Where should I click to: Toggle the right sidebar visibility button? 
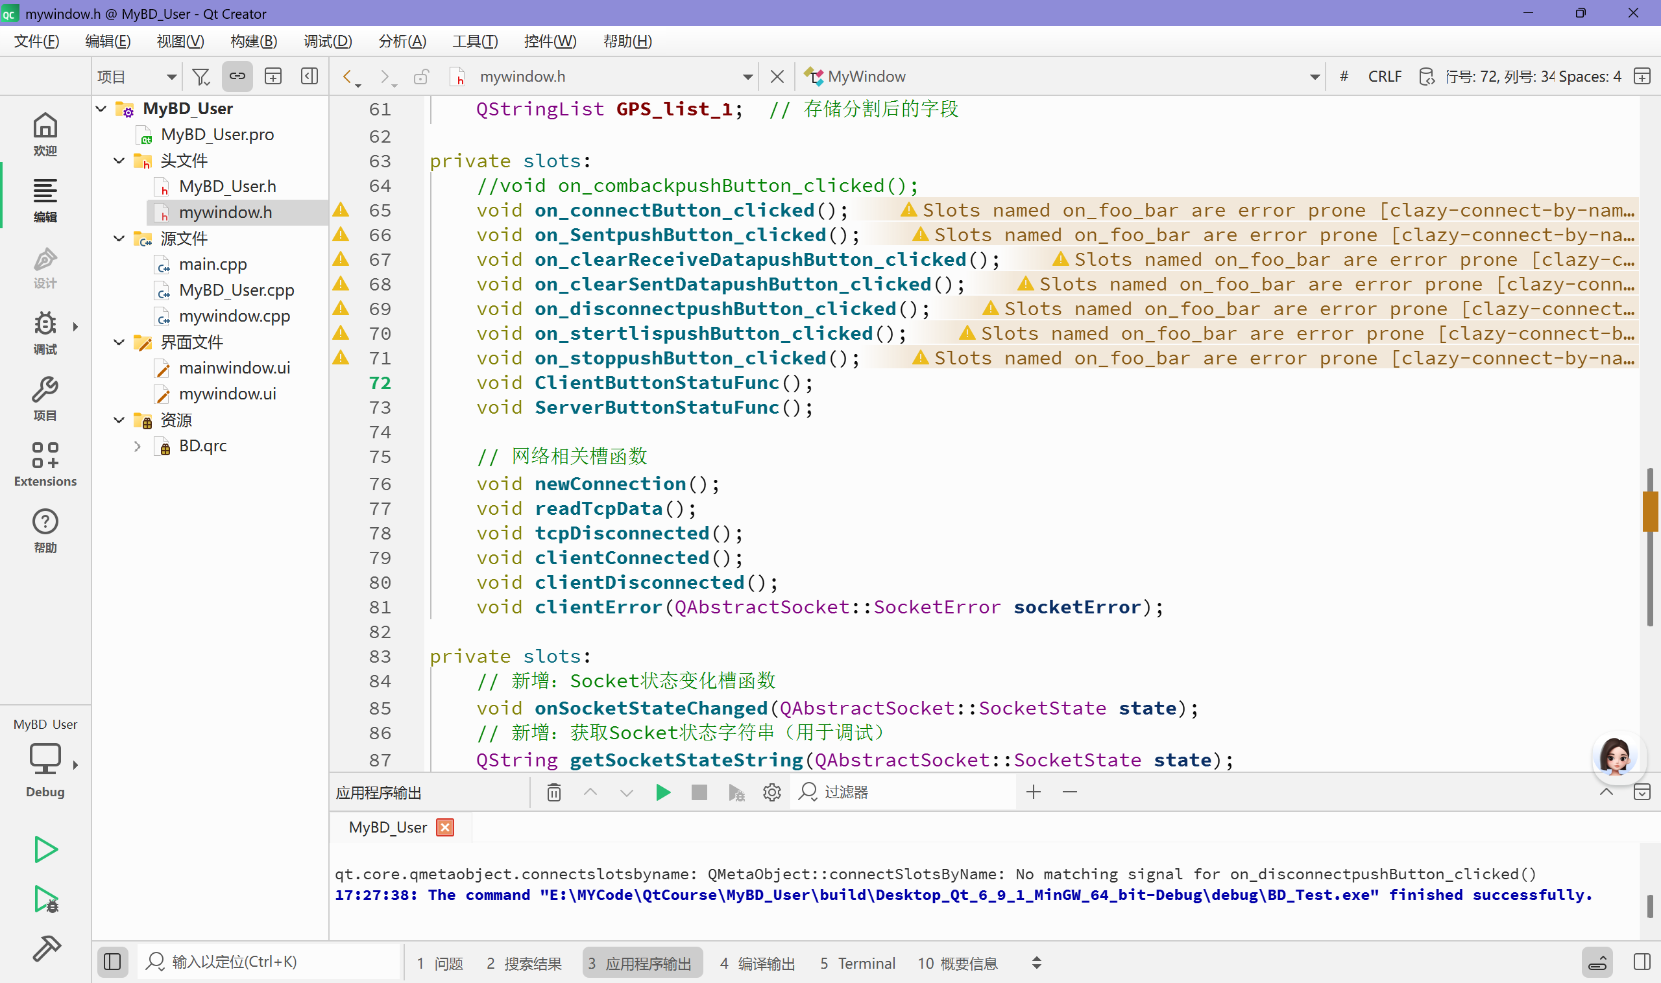(1642, 962)
